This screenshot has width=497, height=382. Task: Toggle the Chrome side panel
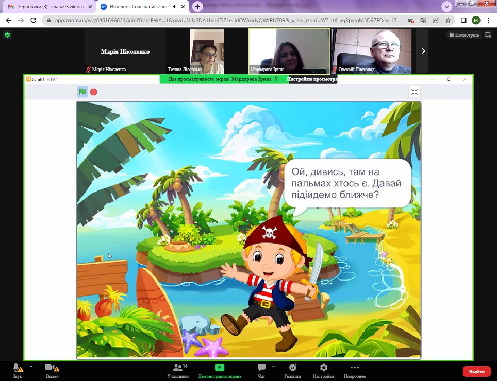463,20
